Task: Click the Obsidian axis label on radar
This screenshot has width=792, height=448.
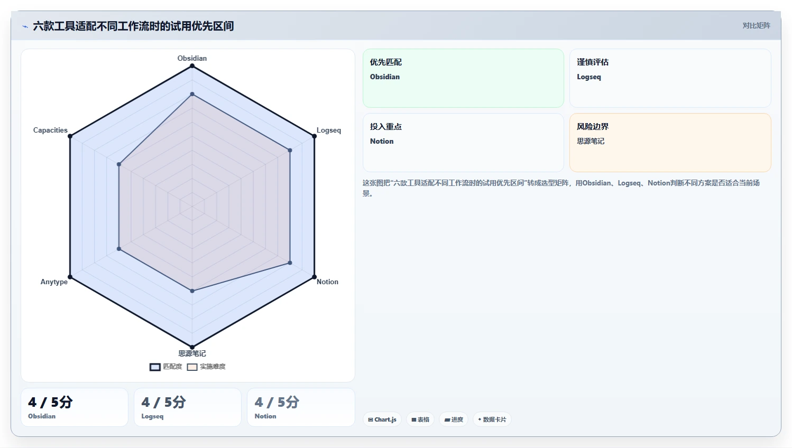Action: 192,58
